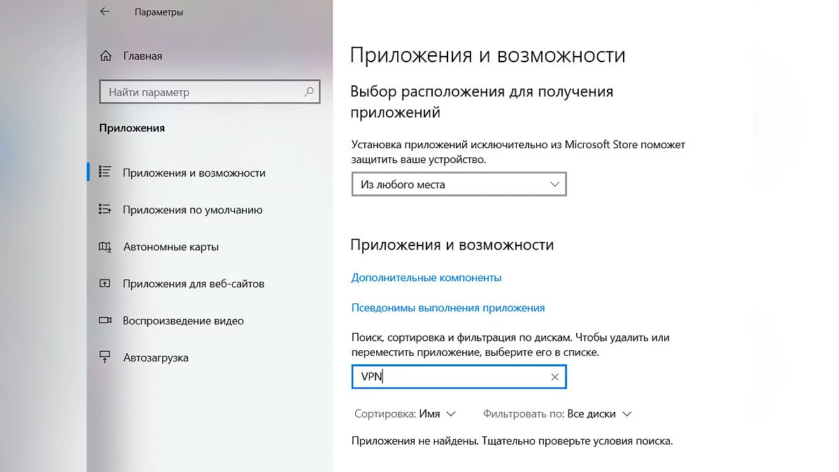
Task: Click the magnifier icon in Найти параметр
Action: point(308,92)
